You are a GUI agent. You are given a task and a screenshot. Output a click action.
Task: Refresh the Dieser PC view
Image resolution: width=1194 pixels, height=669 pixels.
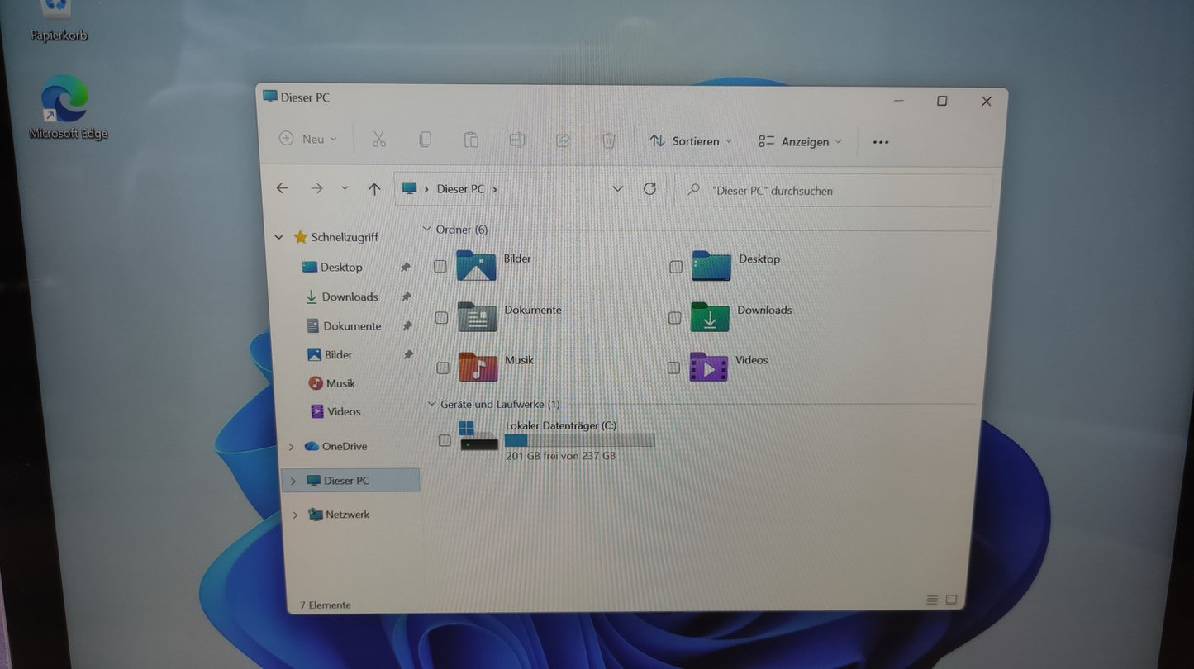pos(650,189)
